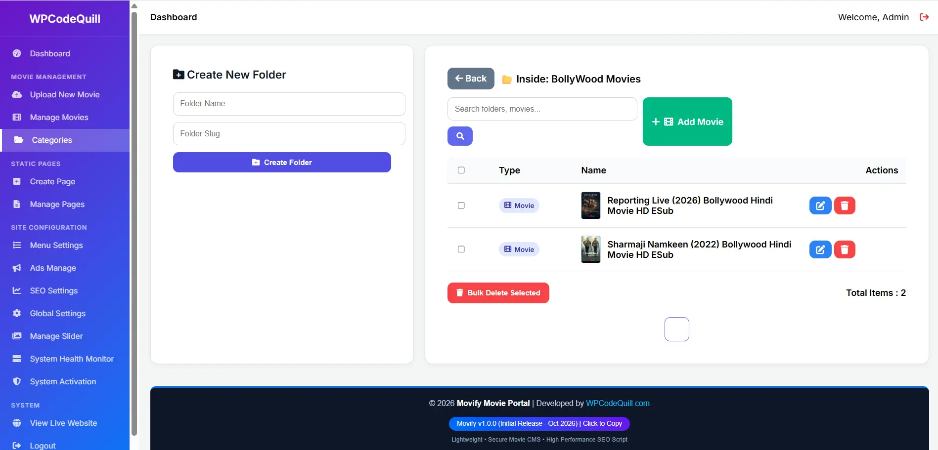Delete the Reporting Live (2026) movie
The image size is (938, 450).
click(845, 205)
